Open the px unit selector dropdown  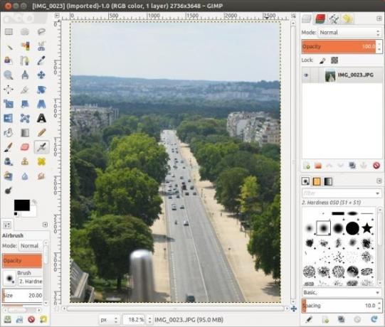coord(109,320)
